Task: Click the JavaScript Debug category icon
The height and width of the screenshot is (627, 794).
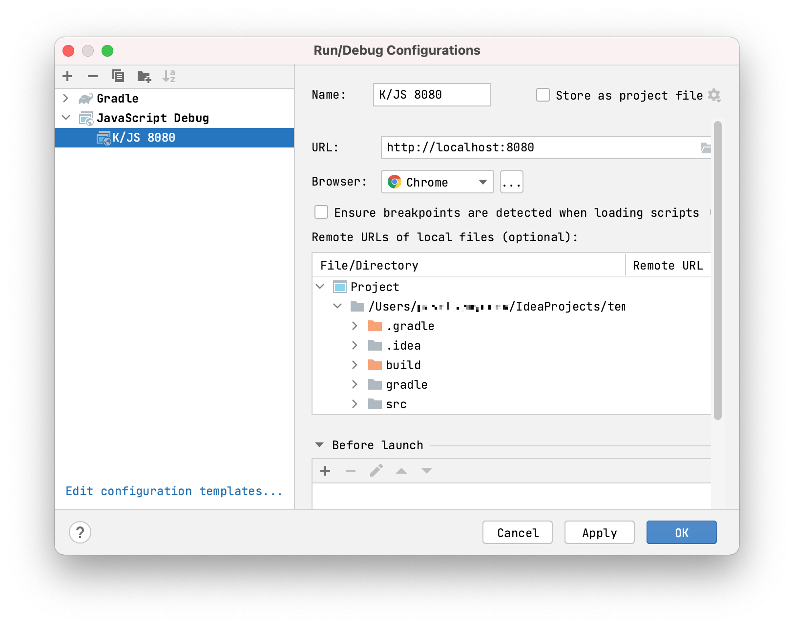Action: pos(86,118)
